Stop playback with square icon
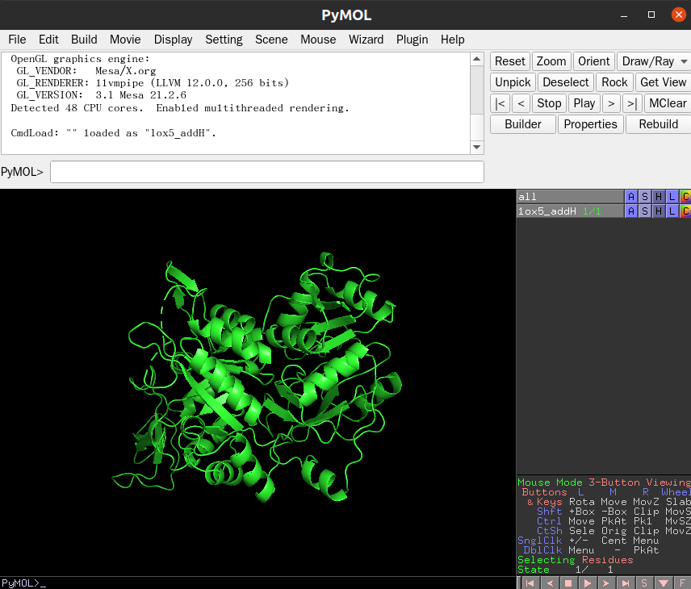 pos(568,583)
